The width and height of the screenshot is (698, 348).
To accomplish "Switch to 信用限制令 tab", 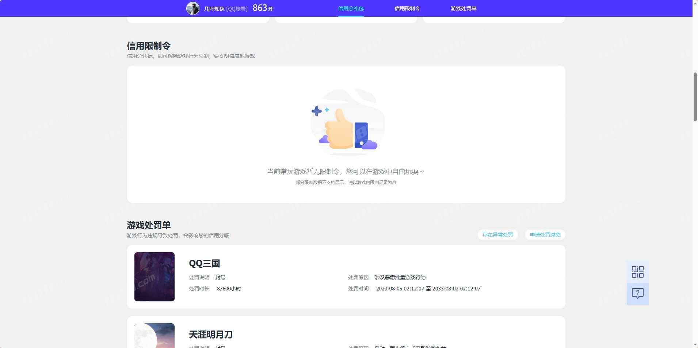I will [407, 8].
